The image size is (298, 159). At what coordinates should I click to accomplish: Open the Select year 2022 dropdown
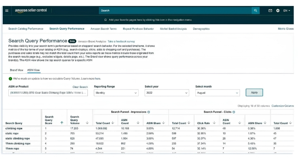(167, 93)
